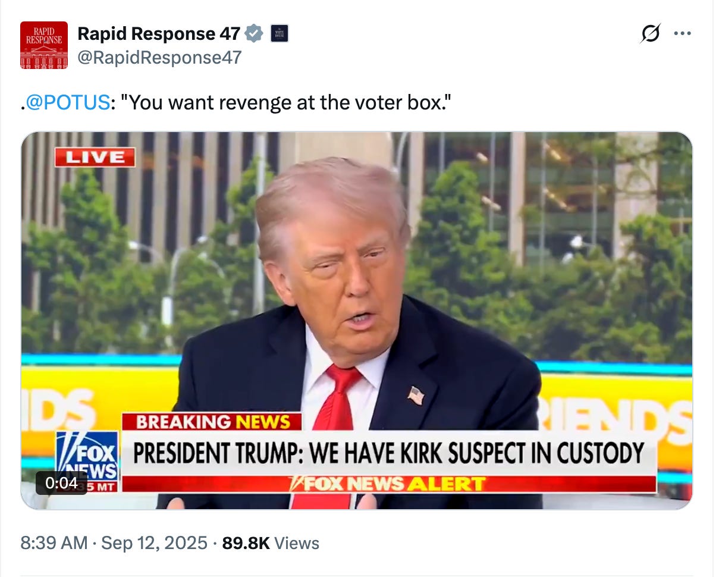Open the Rapid Response profile avatar
Viewport: 716px width, 577px height.
(44, 45)
